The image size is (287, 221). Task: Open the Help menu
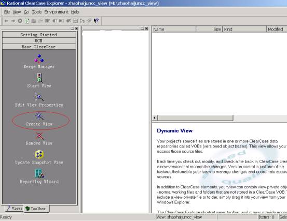[x=75, y=12]
